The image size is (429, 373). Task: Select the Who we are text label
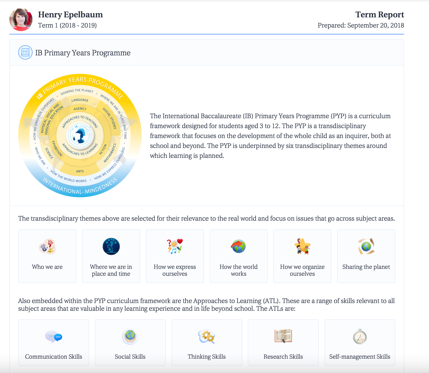pos(47,267)
